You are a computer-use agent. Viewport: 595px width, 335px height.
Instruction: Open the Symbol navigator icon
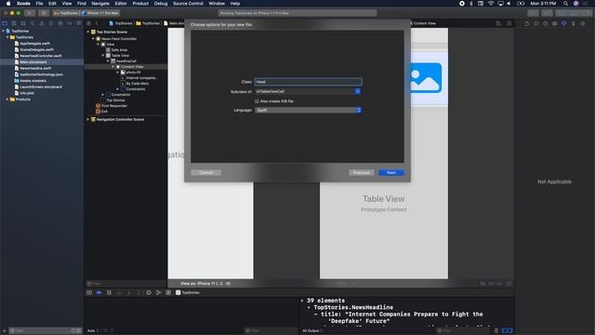click(23, 23)
